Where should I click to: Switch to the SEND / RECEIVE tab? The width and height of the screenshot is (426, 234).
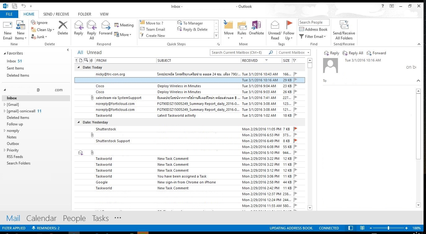[56, 14]
